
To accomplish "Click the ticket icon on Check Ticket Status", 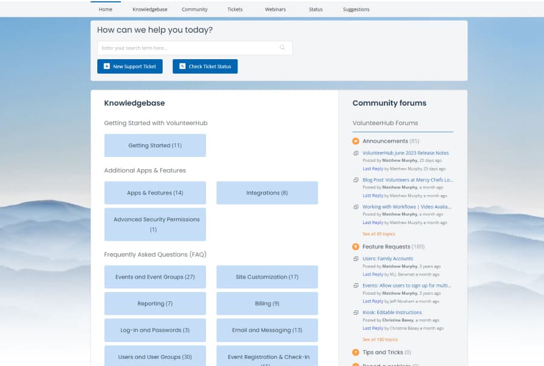I will pyautogui.click(x=183, y=66).
